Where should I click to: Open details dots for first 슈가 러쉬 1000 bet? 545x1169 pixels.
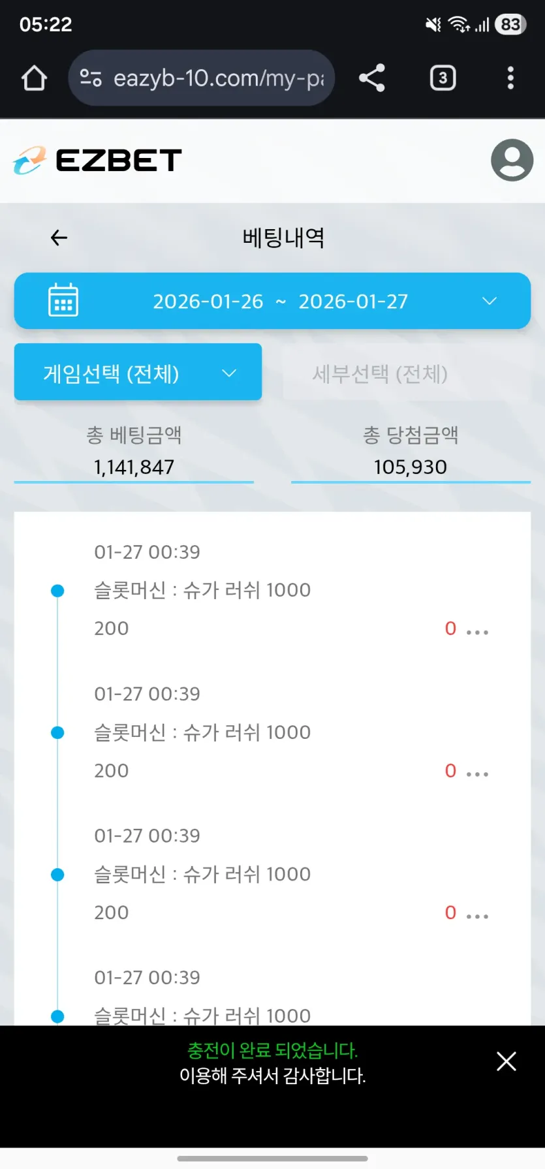[478, 632]
